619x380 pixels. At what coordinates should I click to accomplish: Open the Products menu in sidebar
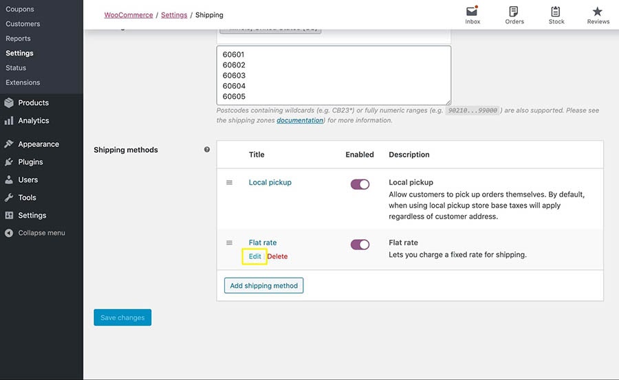click(33, 102)
